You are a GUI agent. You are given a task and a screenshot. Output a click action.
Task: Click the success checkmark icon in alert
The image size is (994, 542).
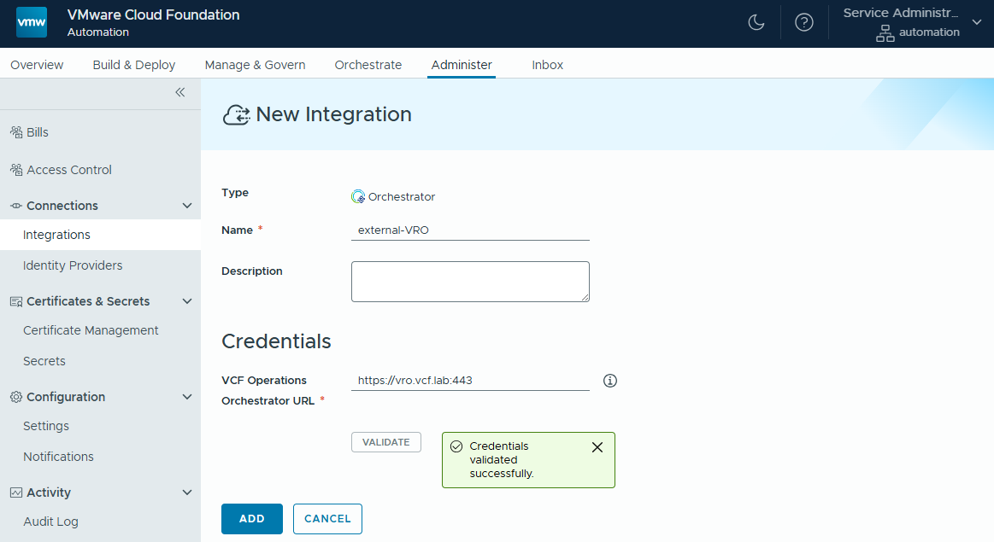456,446
